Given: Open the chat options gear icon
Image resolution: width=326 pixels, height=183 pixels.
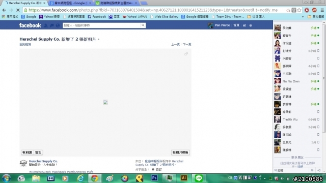Looking at the screenshot, I should coord(312,170).
